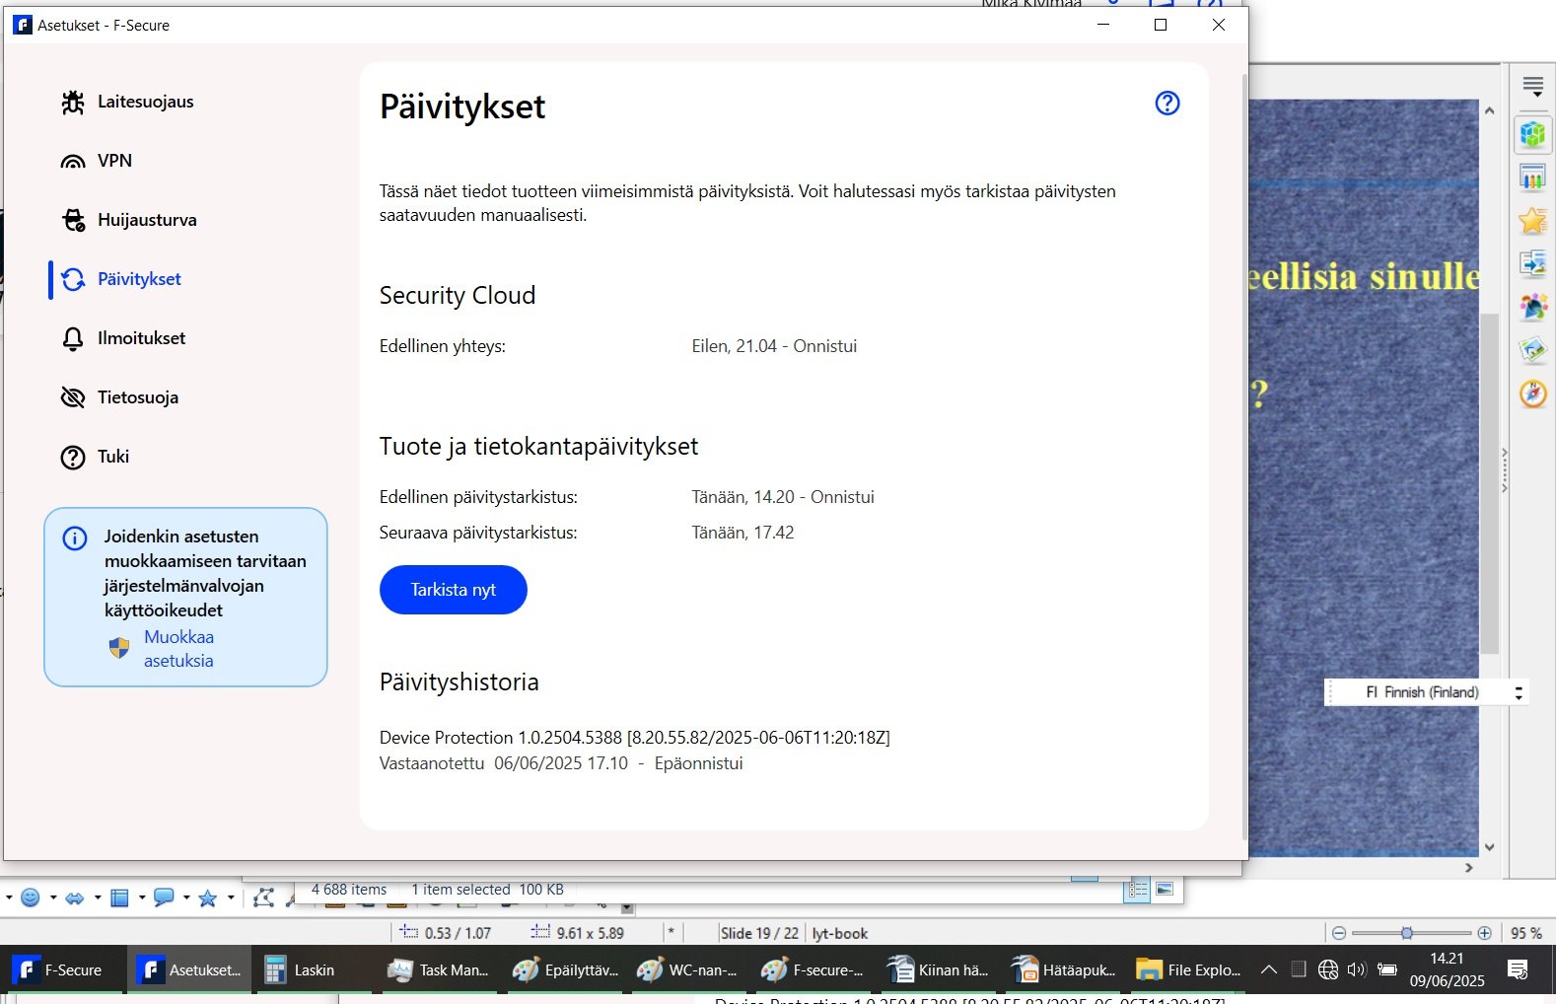Click the battery tray icon

[1387, 969]
